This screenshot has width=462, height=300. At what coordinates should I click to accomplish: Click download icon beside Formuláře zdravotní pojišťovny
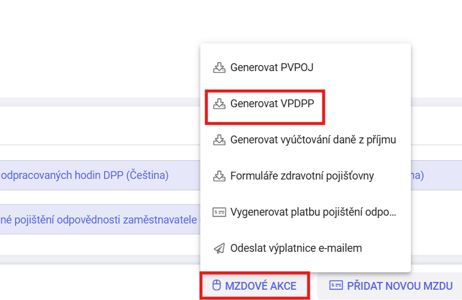click(219, 176)
